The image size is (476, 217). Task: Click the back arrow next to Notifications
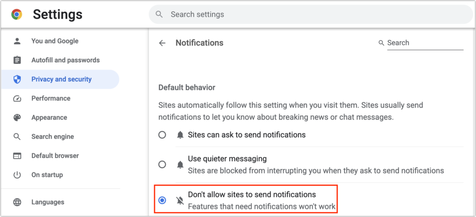point(162,43)
